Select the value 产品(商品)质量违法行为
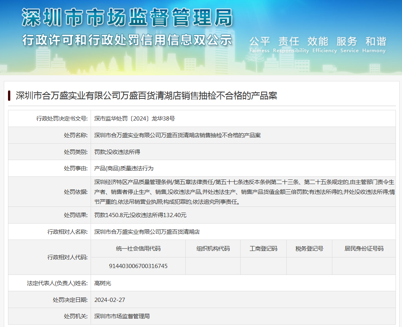Image resolution: width=402 pixels, height=327 pixels. [x=124, y=168]
